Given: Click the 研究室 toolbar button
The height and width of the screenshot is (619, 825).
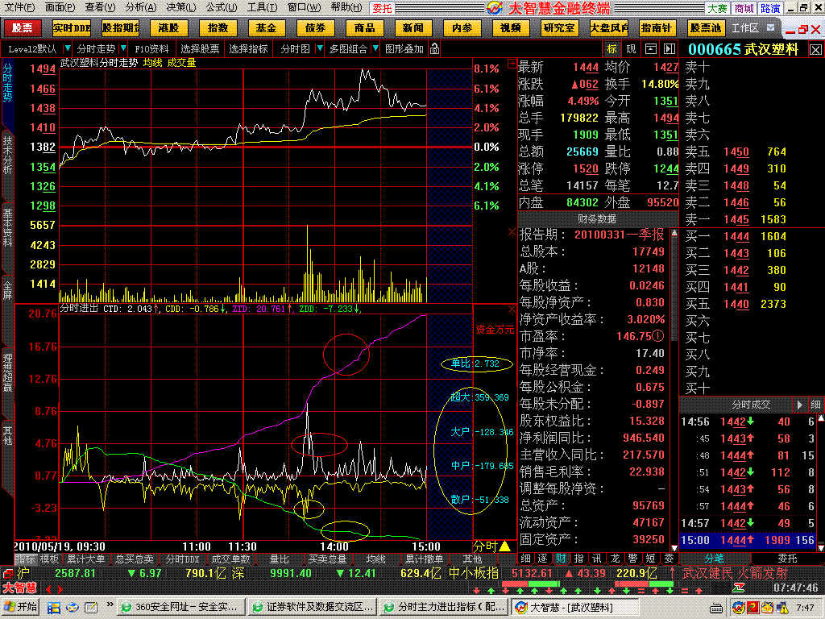Looking at the screenshot, I should pos(559,28).
